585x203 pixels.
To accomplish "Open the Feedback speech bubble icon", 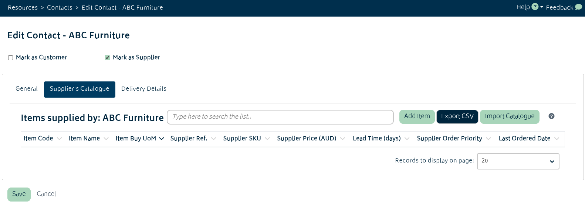I will click(x=578, y=7).
